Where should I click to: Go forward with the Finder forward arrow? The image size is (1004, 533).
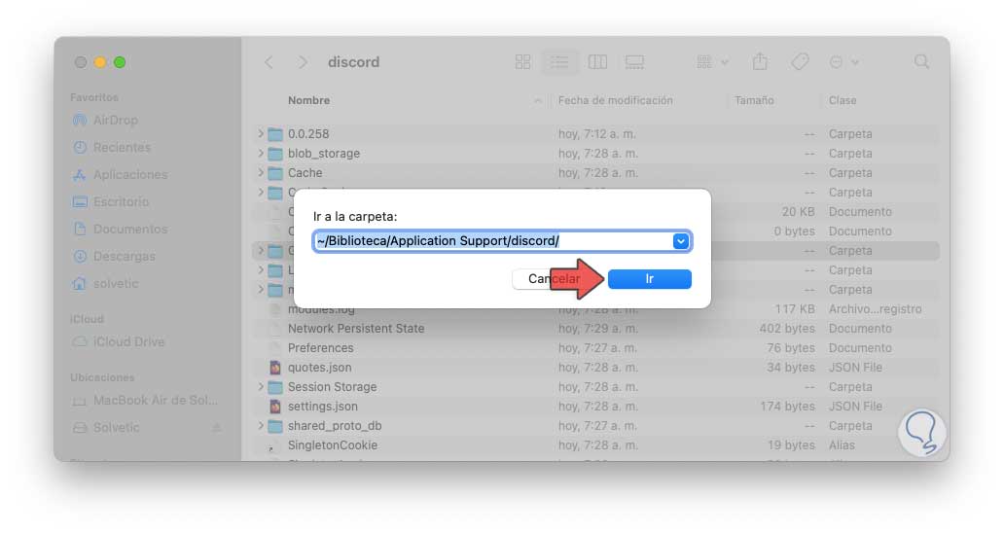(303, 62)
